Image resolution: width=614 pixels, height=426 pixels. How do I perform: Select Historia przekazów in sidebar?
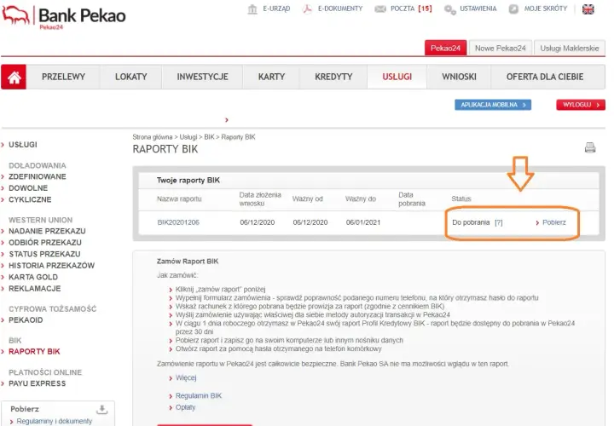coord(52,266)
